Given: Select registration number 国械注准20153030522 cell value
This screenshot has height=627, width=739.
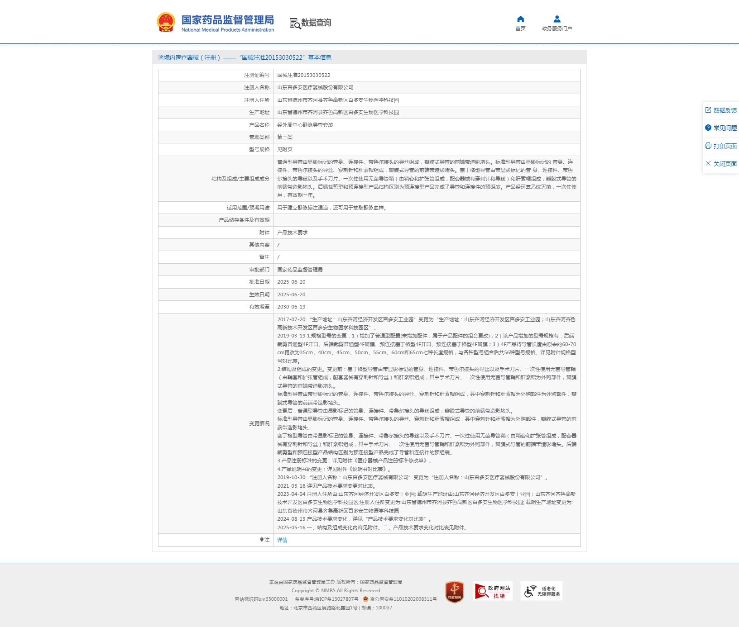Looking at the screenshot, I should point(304,75).
